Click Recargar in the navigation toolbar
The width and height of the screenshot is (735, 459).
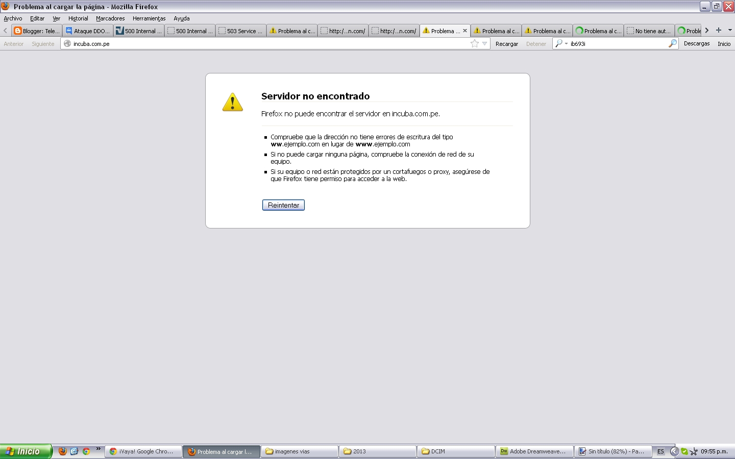coord(507,44)
